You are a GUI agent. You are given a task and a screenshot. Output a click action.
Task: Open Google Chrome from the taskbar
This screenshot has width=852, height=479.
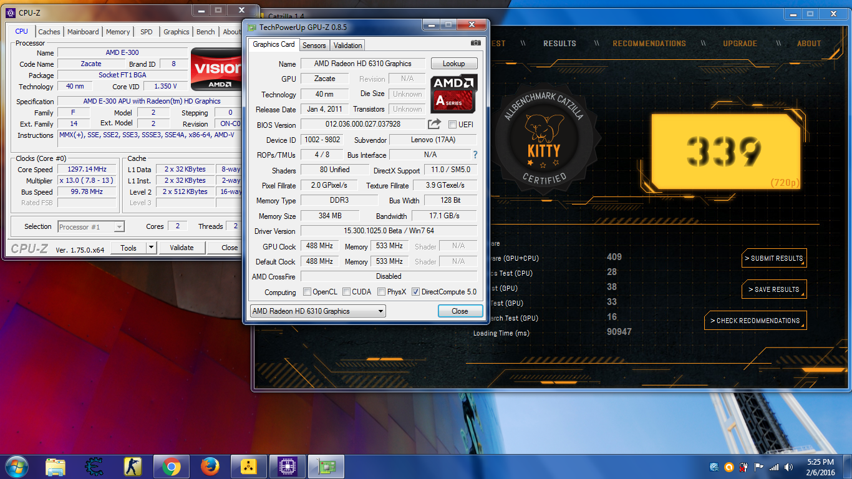[x=172, y=467]
